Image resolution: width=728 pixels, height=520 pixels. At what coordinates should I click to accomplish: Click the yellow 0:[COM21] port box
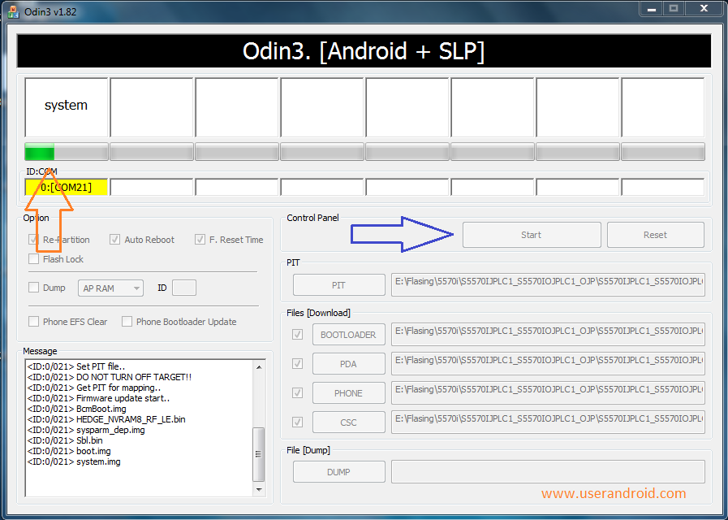pyautogui.click(x=67, y=187)
